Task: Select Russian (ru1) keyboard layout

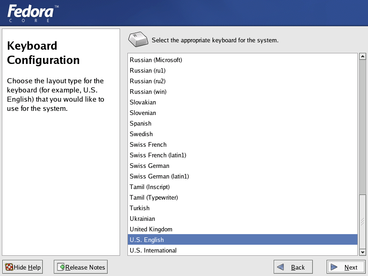Action: click(x=242, y=71)
